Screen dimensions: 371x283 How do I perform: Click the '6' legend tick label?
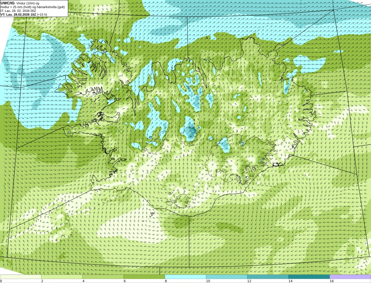[x=125, y=281]
